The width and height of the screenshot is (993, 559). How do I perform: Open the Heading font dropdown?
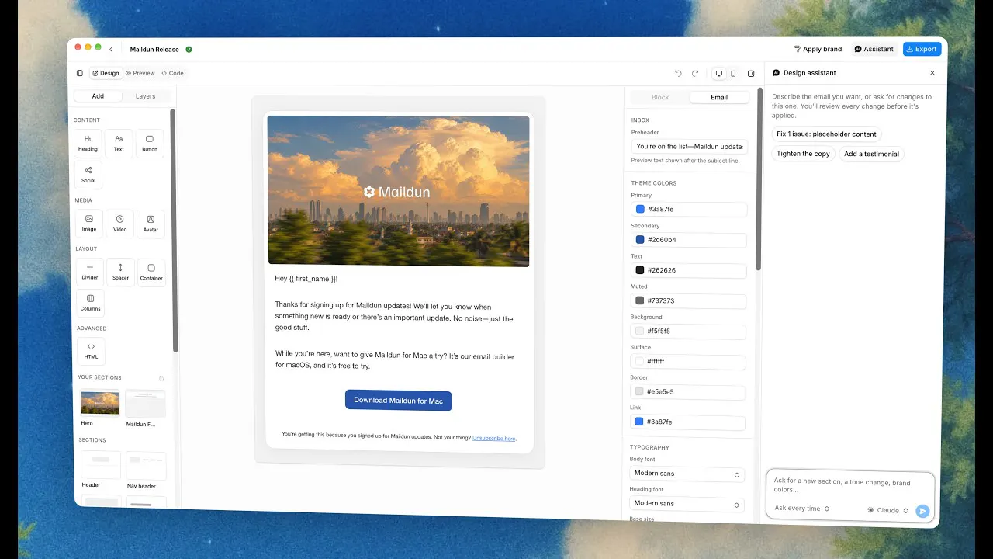coord(687,504)
